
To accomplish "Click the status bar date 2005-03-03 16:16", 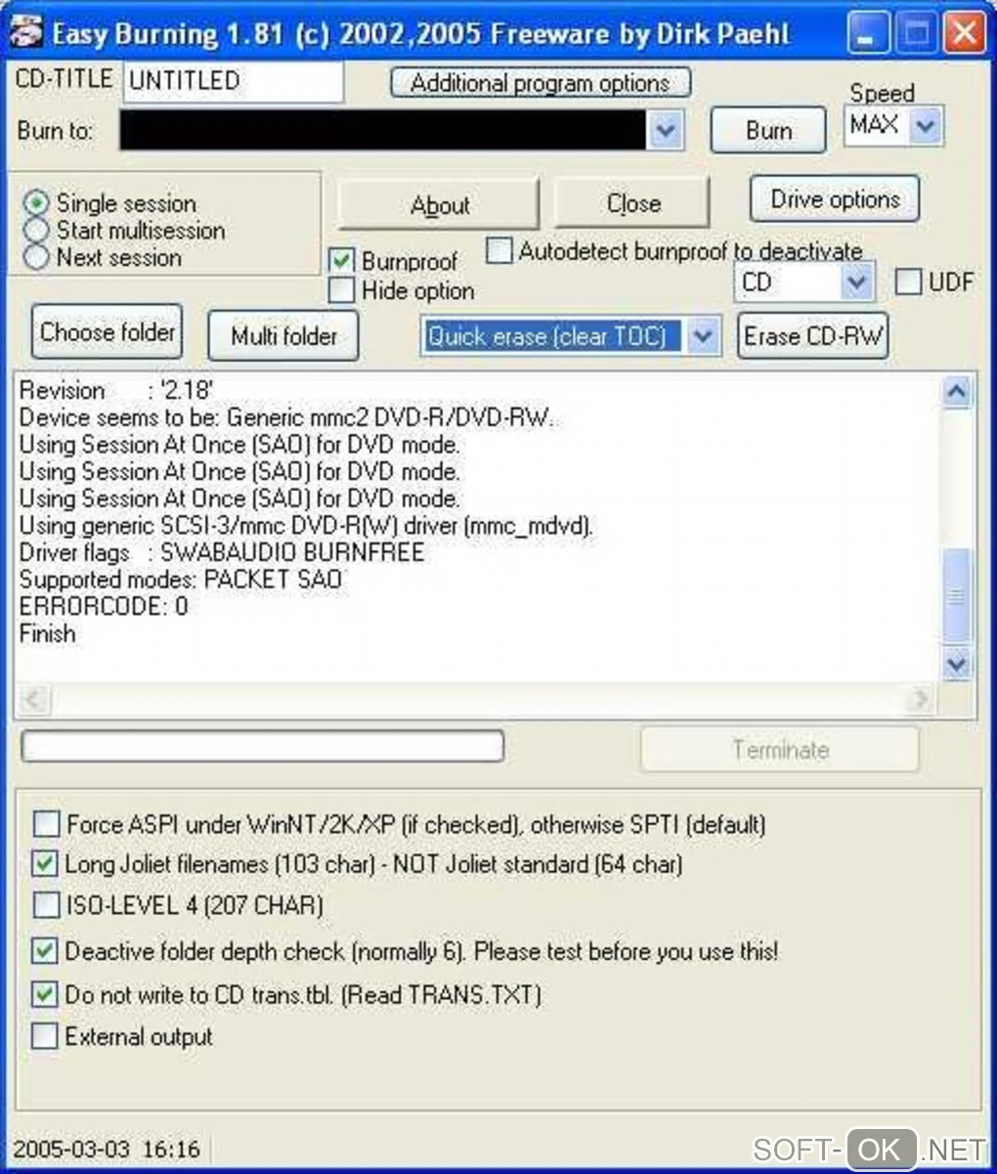I will 106,1149.
